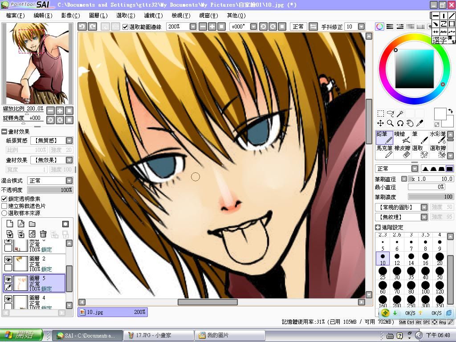Image resolution: width=456 pixels, height=342 pixels.
Task: Hide 圖層 2 with its eye icon
Action: (8, 260)
